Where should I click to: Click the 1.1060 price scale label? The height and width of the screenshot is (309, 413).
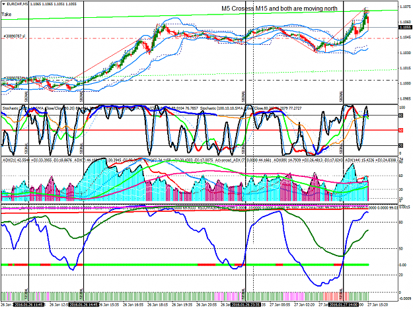(x=405, y=22)
